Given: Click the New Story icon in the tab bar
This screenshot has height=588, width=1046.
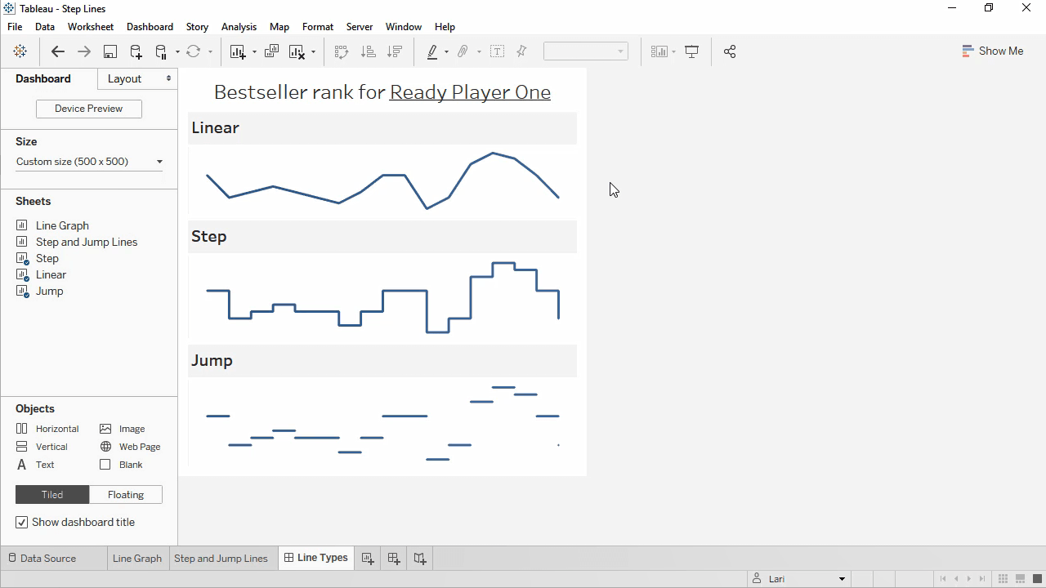Looking at the screenshot, I should pos(419,559).
